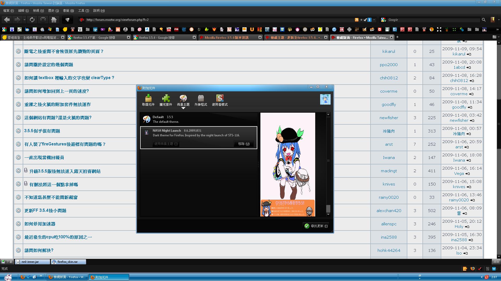Click the RSS feed icon in address bar

(356, 20)
